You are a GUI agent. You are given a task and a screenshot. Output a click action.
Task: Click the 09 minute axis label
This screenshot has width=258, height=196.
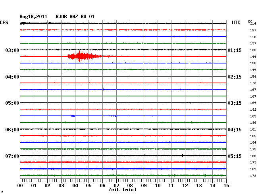(144, 185)
